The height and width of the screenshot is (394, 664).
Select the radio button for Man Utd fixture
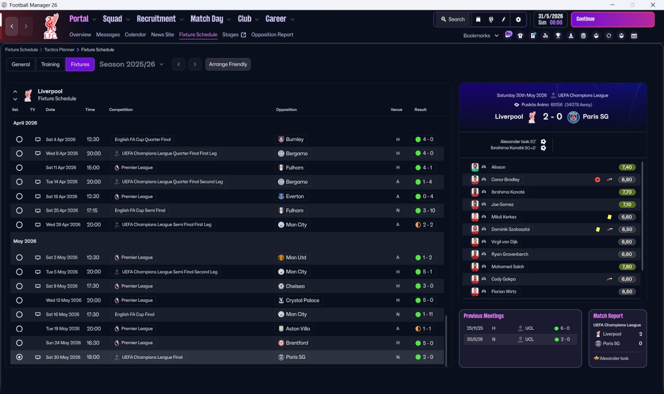click(19, 258)
